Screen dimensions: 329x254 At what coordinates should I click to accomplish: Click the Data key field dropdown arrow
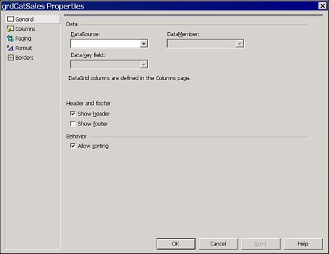point(143,64)
